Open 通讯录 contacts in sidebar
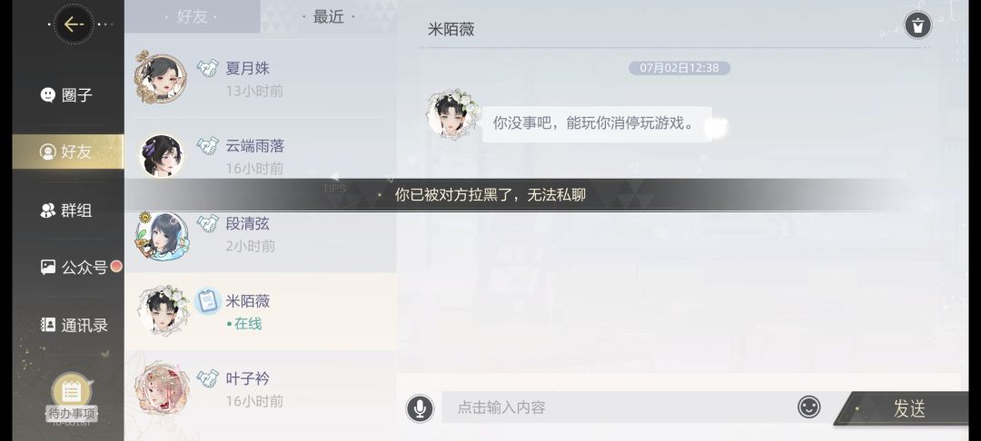The image size is (981, 441). [74, 325]
